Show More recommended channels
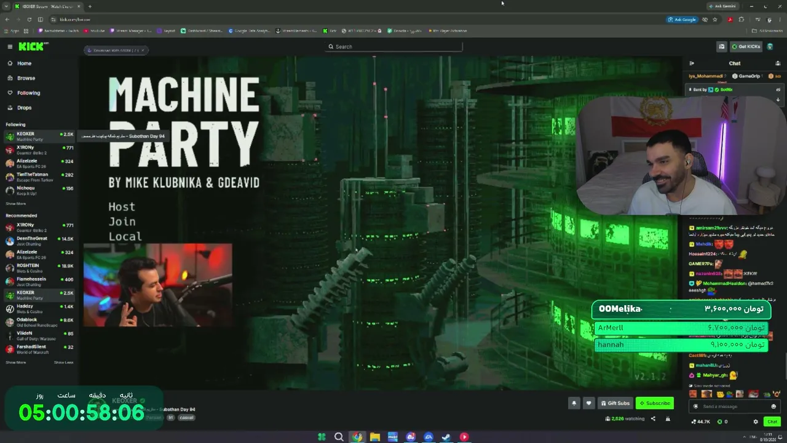Screen dimensions: 787x443 (16, 362)
